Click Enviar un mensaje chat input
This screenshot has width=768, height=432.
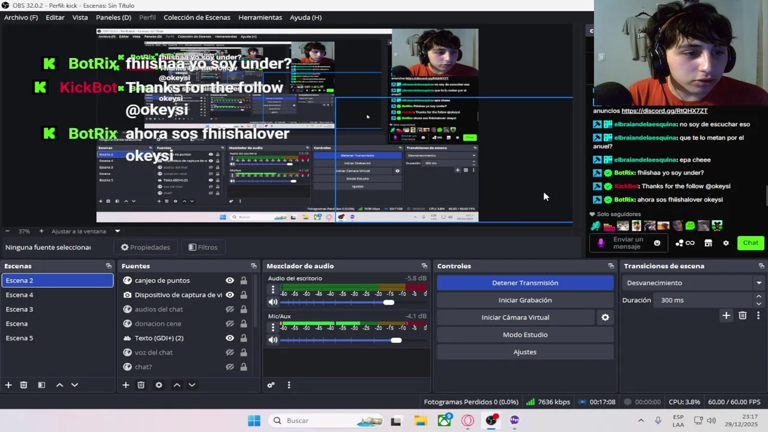click(628, 243)
